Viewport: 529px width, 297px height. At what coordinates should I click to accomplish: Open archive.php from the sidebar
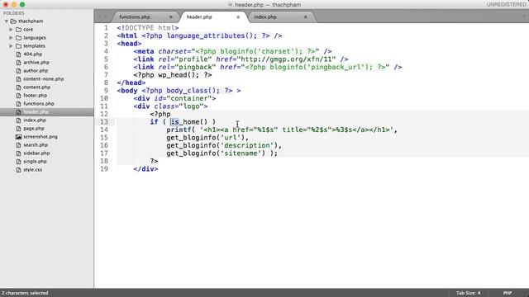(x=36, y=63)
